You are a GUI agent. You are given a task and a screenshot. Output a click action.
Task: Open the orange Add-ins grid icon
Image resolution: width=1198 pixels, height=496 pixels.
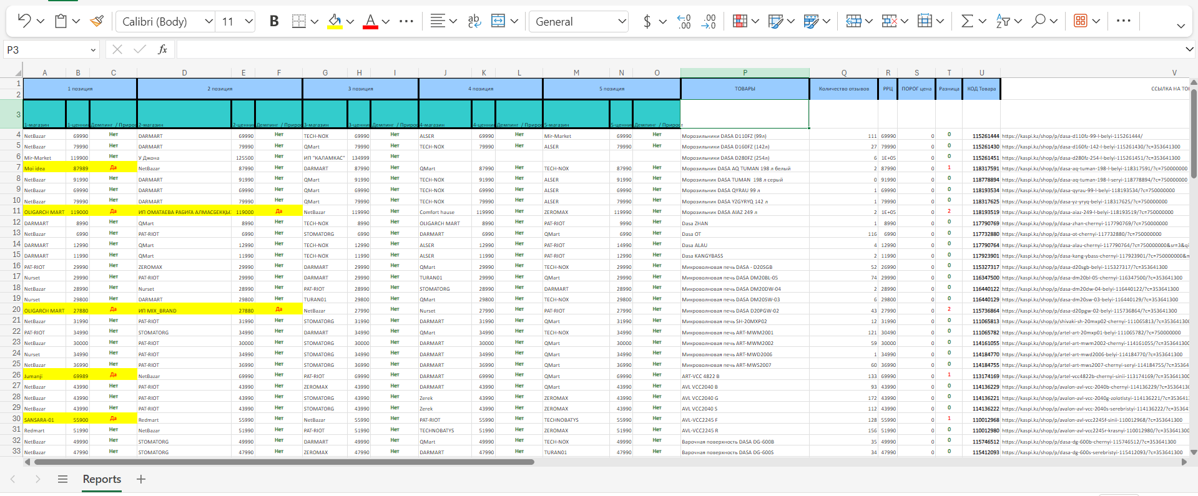(x=1080, y=21)
